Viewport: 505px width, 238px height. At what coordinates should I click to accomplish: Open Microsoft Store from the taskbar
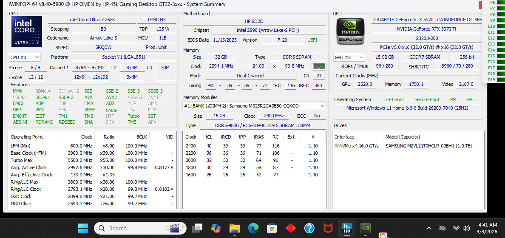272,228
